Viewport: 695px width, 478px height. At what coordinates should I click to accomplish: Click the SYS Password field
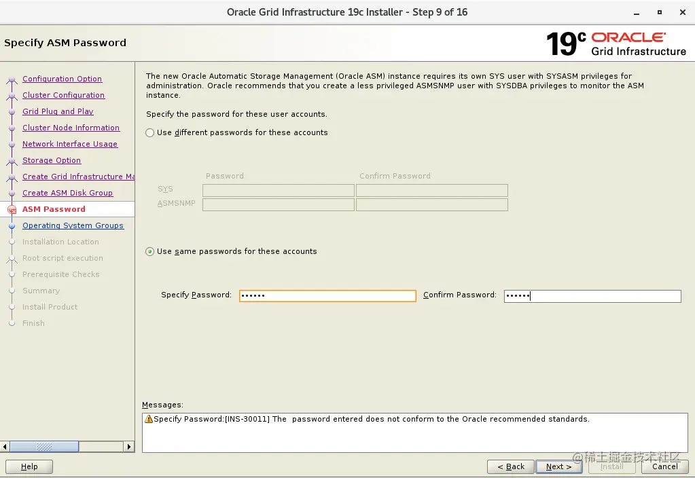[x=279, y=191]
